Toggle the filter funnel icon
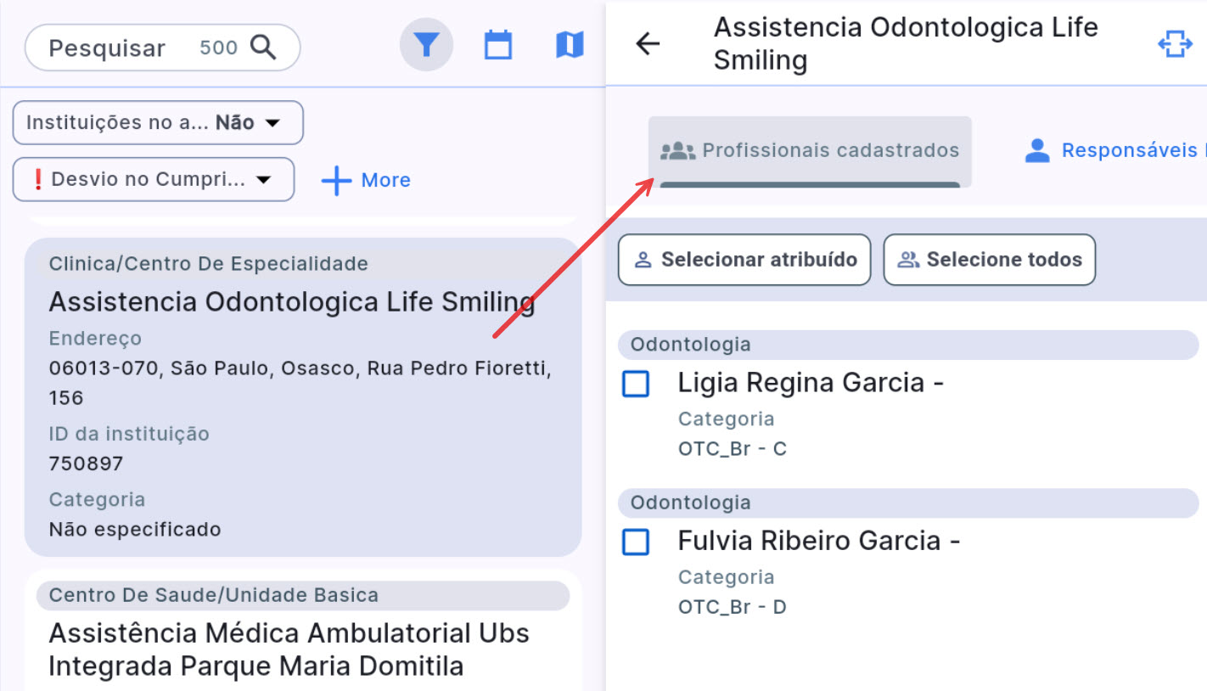 click(426, 45)
